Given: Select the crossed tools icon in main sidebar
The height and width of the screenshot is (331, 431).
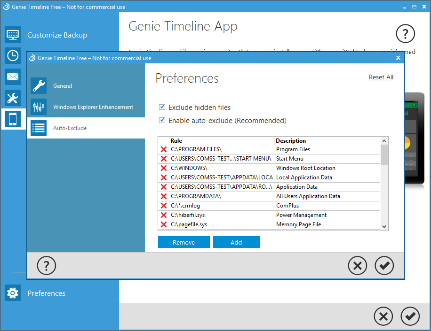Looking at the screenshot, I should (x=13, y=98).
